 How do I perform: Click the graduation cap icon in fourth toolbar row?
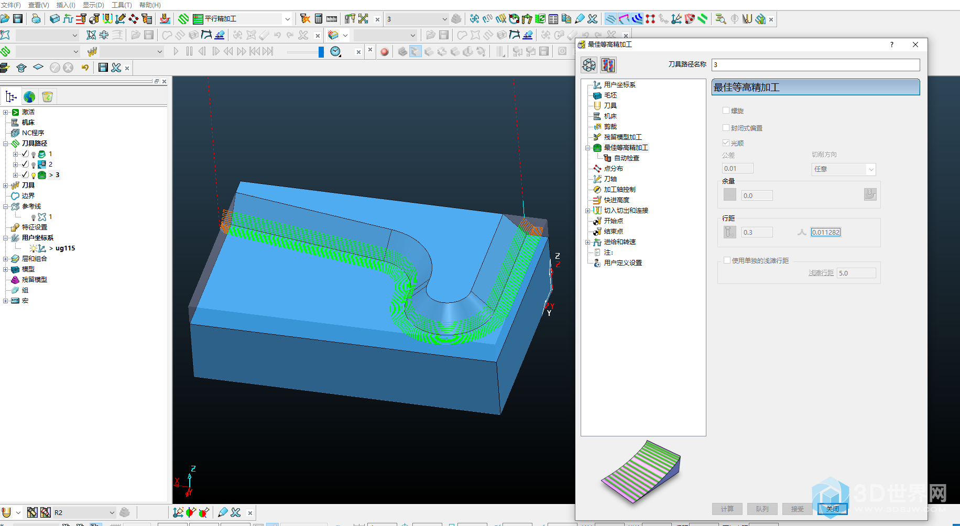pyautogui.click(x=21, y=68)
